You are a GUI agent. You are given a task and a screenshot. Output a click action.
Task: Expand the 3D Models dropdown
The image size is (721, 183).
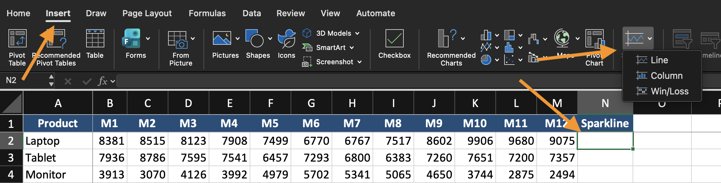(357, 33)
